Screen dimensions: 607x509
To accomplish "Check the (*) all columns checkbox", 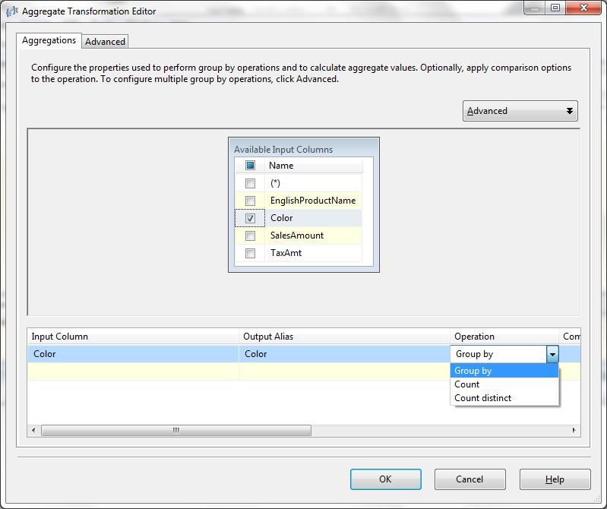I will tap(250, 183).
